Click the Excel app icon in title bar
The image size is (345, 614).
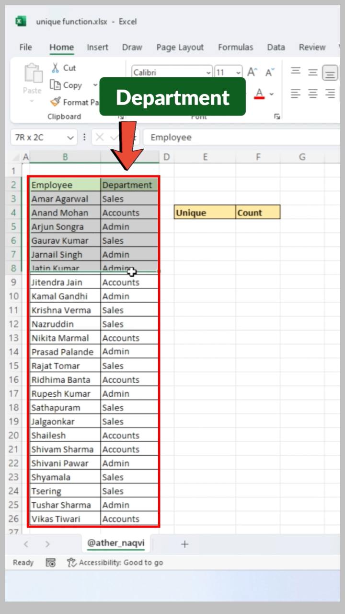tap(21, 21)
